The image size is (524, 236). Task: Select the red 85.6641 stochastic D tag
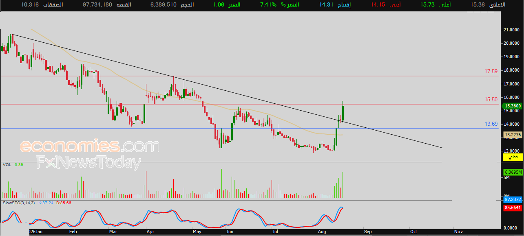[x=513, y=208]
